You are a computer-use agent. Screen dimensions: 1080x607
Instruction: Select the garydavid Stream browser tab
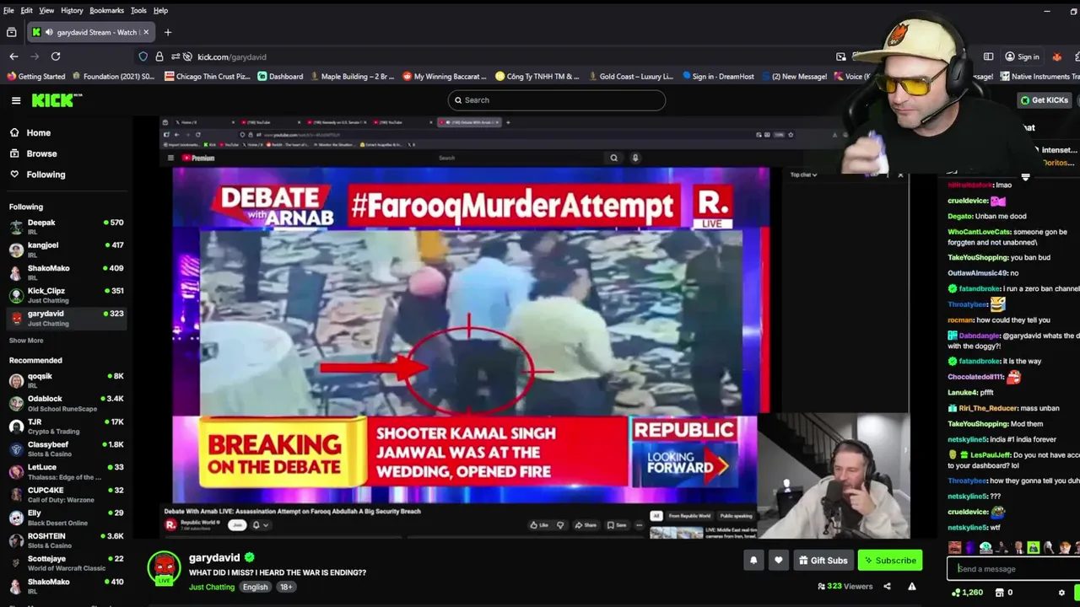coord(90,32)
